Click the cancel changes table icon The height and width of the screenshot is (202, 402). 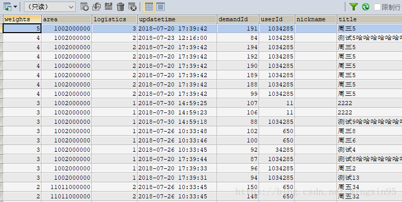pos(132,7)
